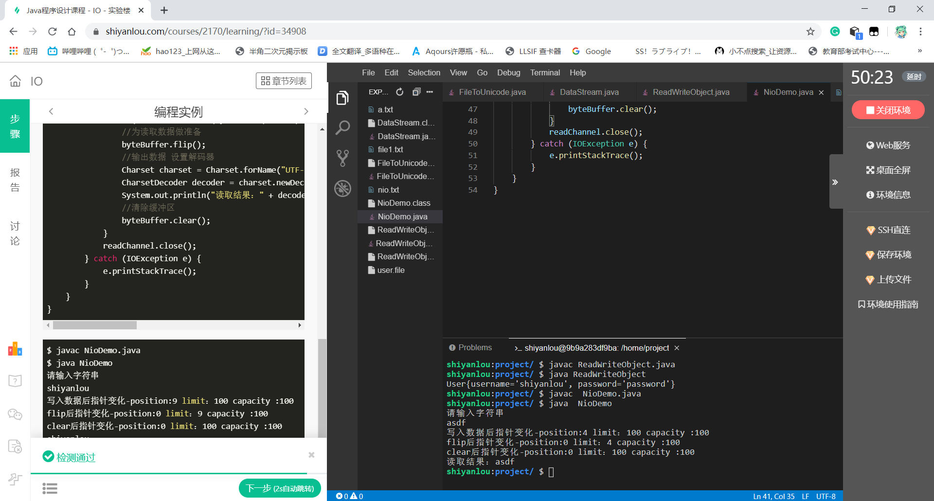Open the Source Control branch icon

point(342,158)
